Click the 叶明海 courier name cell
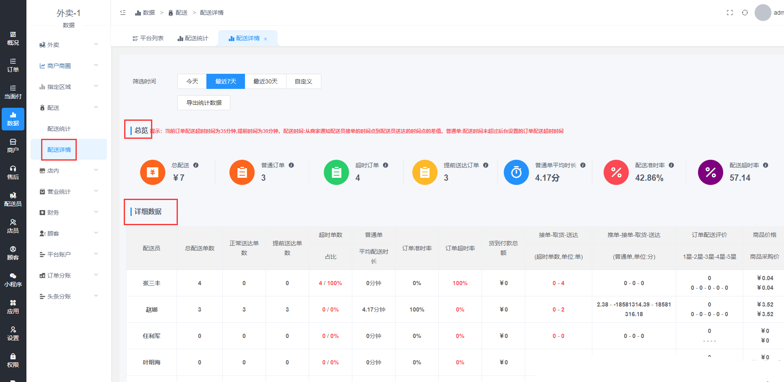Screen dimensions: 784x382 pos(151,362)
